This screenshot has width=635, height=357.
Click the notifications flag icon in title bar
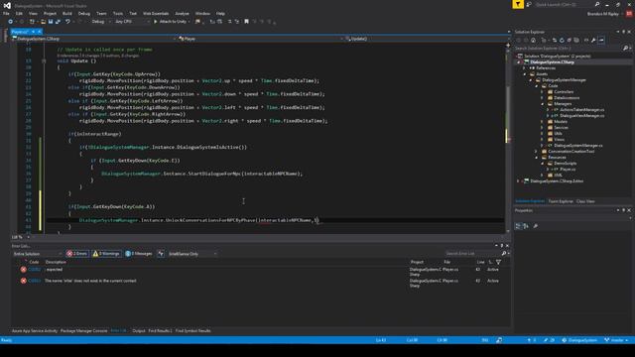pos(518,4)
